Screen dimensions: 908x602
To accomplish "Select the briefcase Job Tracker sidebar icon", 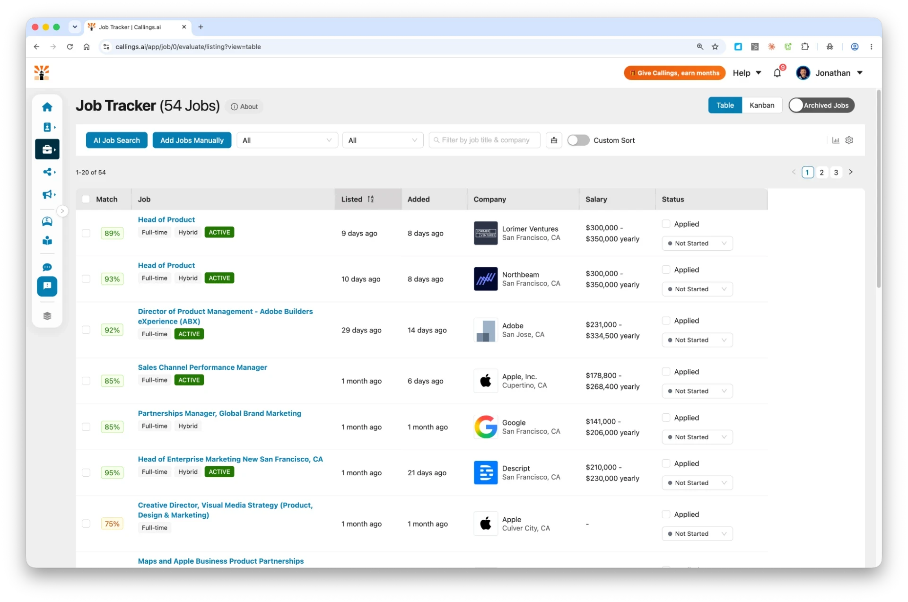I will point(47,149).
